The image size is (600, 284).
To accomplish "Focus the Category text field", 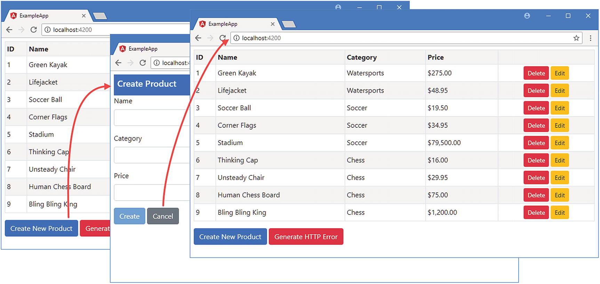I will (x=152, y=155).
